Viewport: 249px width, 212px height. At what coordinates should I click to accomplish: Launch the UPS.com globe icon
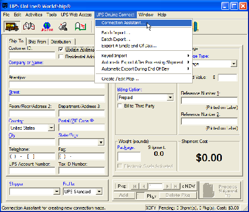[x=47, y=27]
